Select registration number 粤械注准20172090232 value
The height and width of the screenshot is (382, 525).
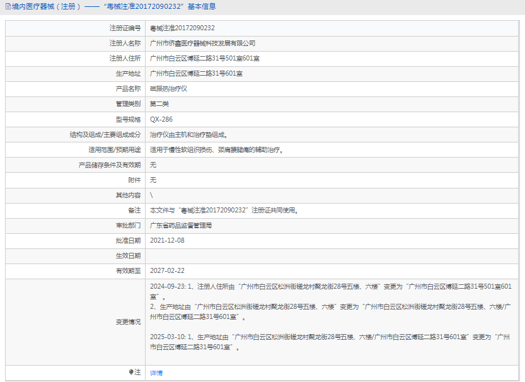pyautogui.click(x=182, y=28)
